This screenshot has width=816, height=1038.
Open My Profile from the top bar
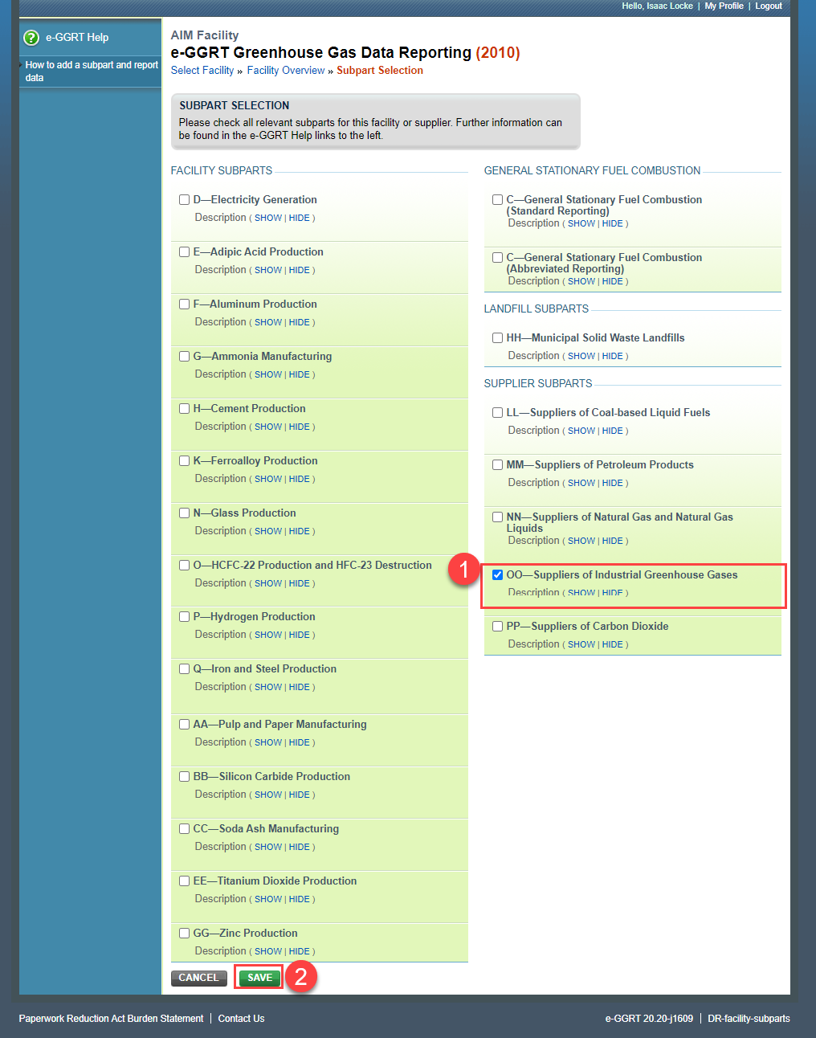724,6
